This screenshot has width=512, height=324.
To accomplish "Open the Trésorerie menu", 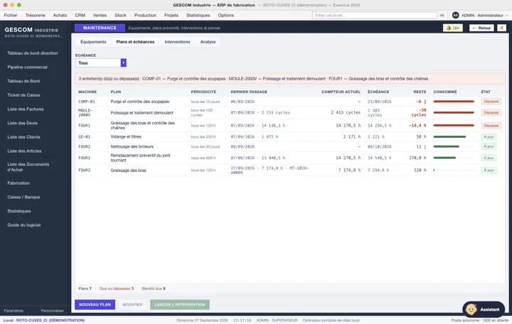I will pos(36,16).
